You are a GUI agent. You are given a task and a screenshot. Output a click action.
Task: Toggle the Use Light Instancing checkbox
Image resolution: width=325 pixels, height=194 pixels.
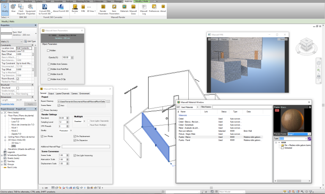coord(74,155)
